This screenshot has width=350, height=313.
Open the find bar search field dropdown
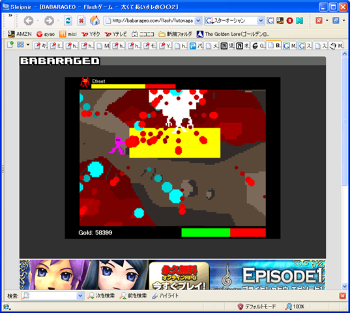80,296
